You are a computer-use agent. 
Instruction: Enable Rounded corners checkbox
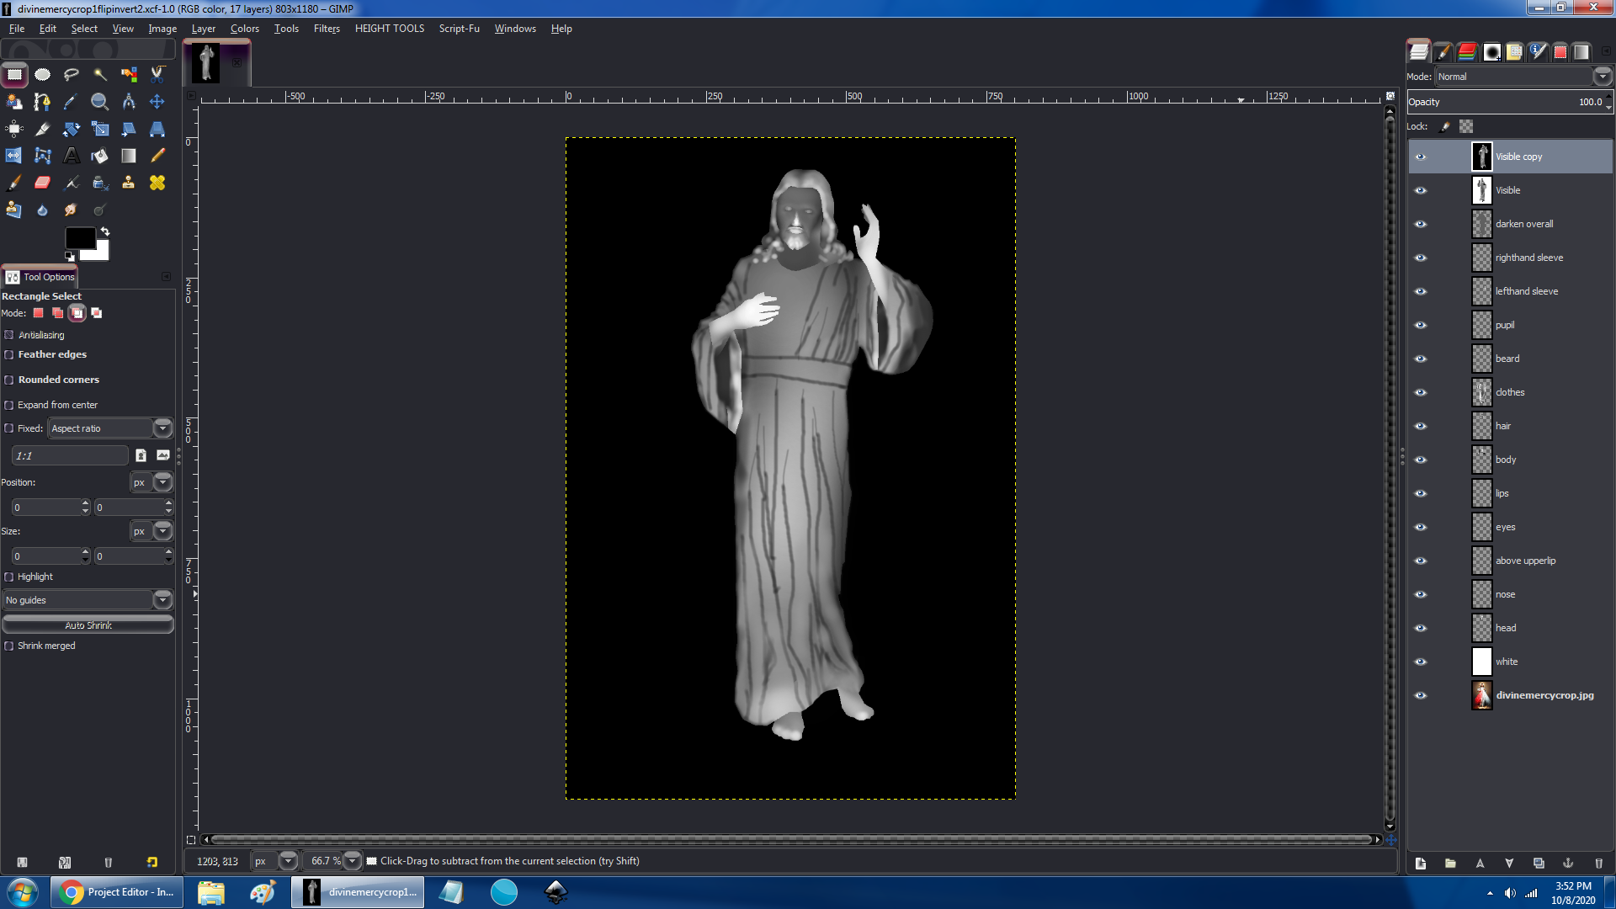pos(9,380)
